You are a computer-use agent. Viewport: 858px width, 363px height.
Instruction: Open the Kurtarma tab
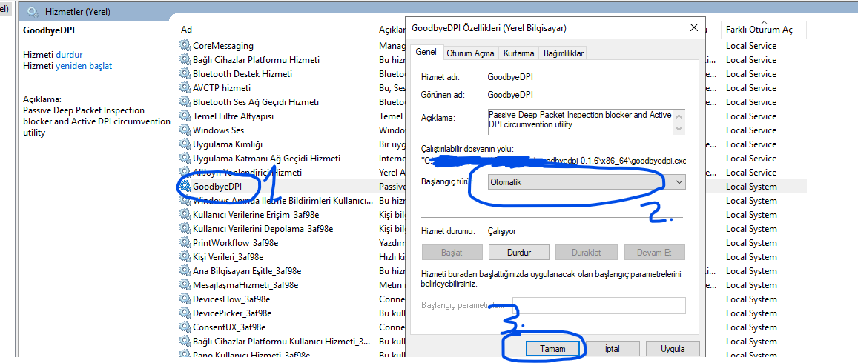(x=519, y=53)
